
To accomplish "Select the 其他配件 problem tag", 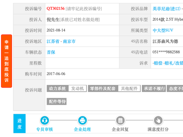I will tap(129, 88).
